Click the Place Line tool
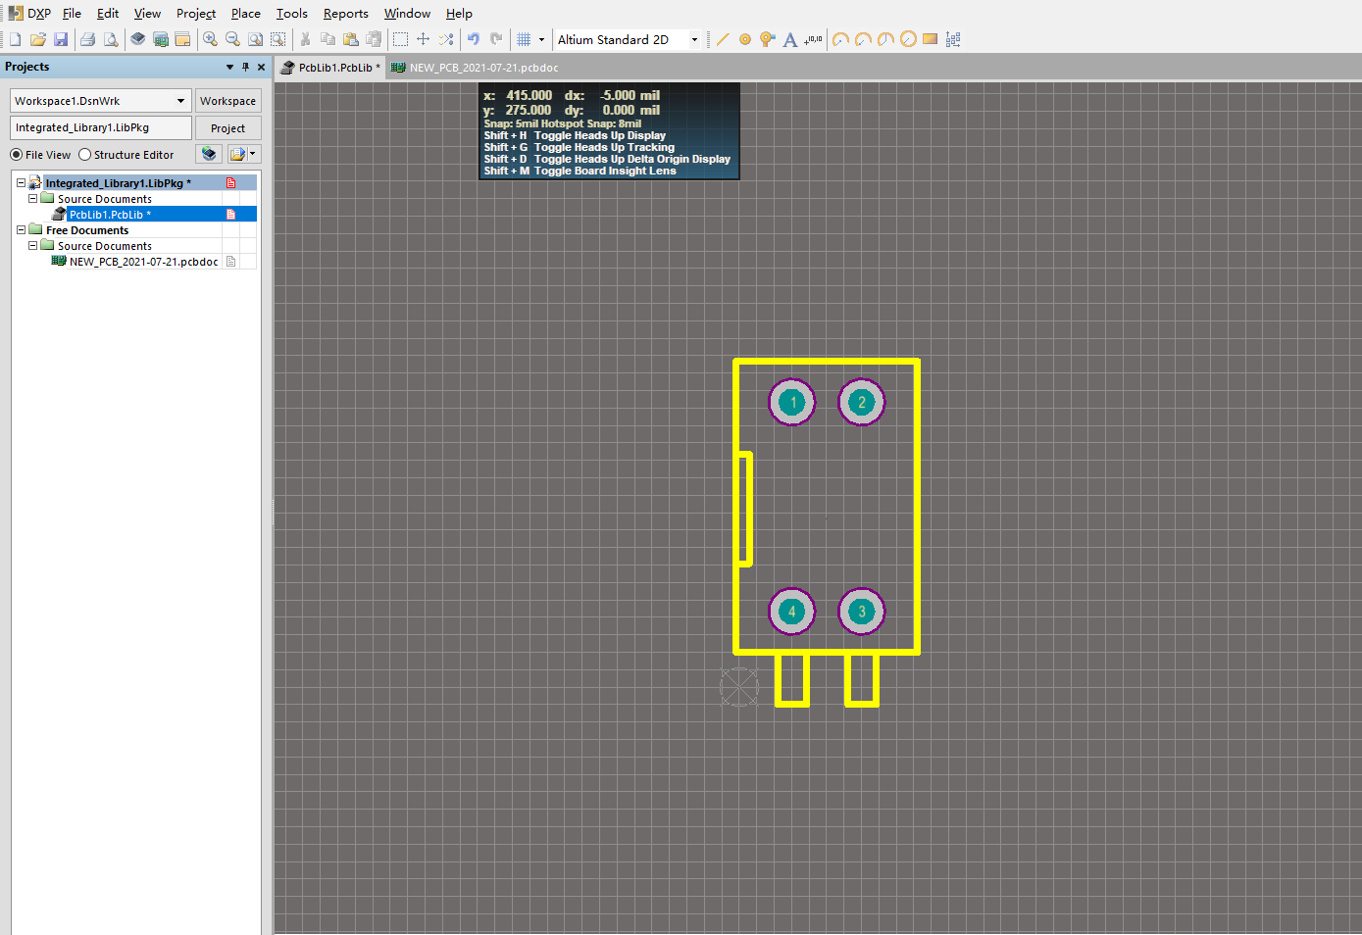 pos(723,40)
